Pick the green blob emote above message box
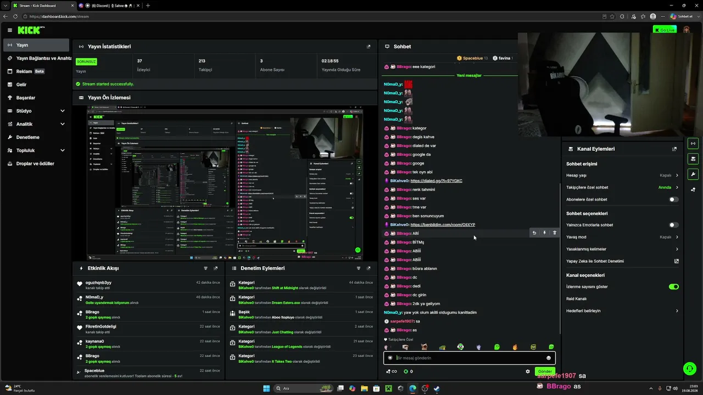This screenshot has width=703, height=395. tap(497, 347)
